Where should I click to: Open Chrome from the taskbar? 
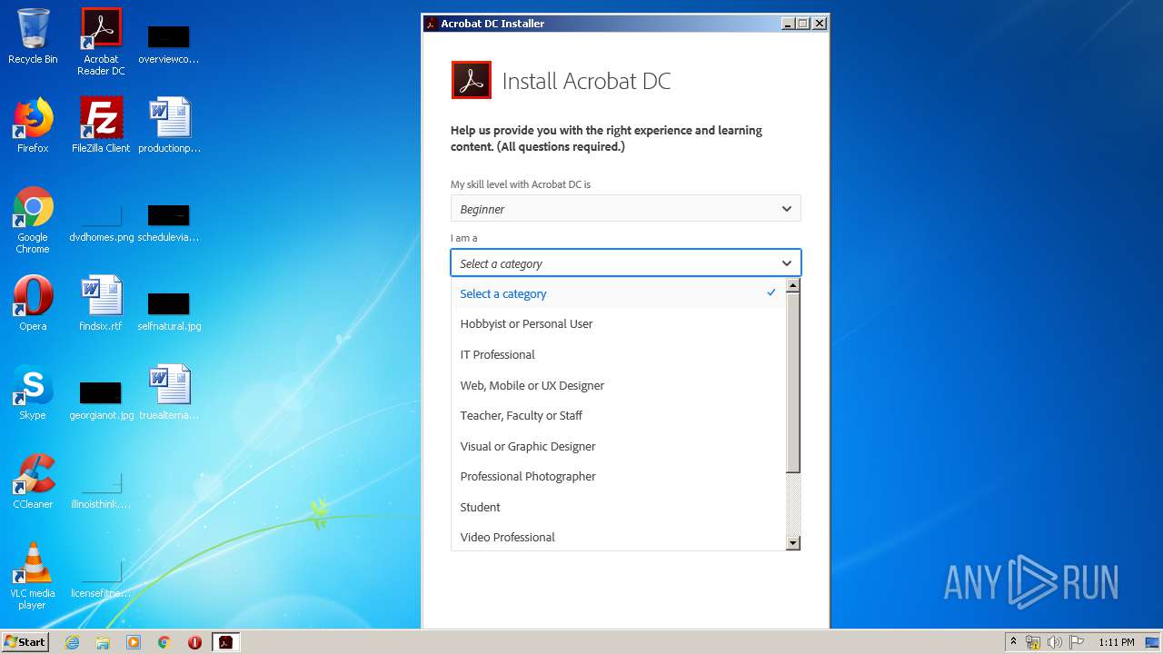point(164,642)
